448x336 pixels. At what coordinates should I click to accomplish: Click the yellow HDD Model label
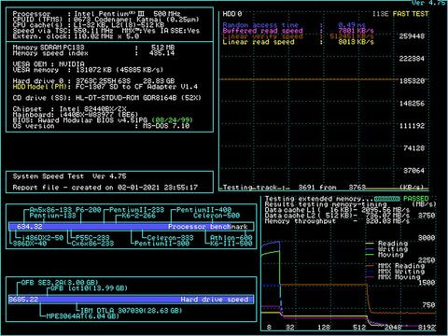point(40,87)
